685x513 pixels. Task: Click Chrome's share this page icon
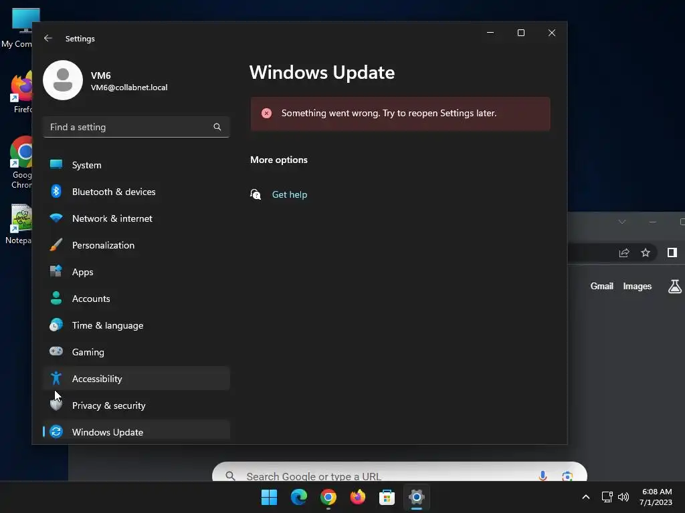(x=624, y=252)
